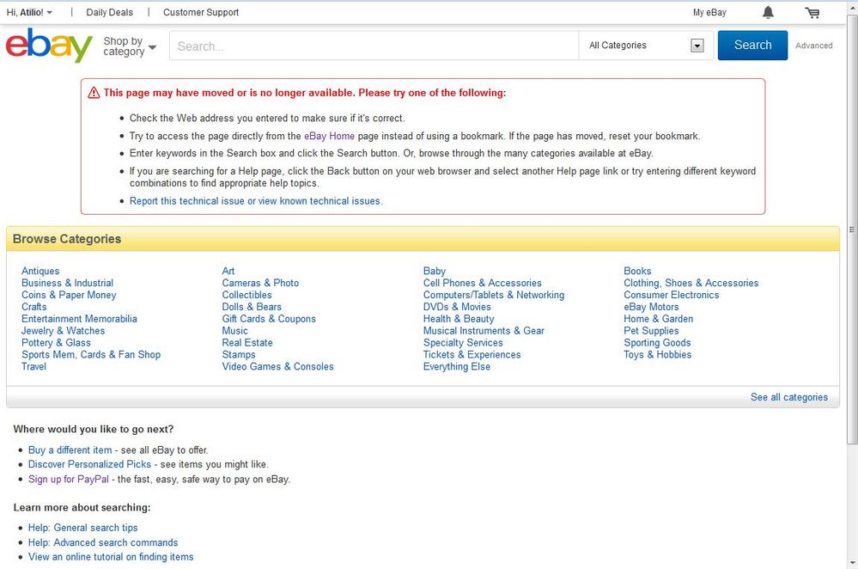The image size is (858, 569).
Task: Browse Dolls & Bears
Action: click(252, 307)
